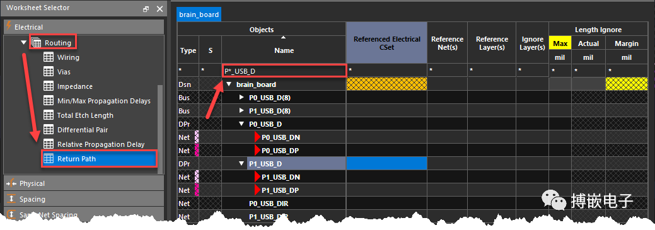Click the Spacing section icon

pyautogui.click(x=11, y=199)
